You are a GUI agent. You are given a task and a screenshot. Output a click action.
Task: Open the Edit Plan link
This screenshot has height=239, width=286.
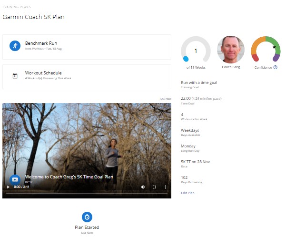(x=187, y=193)
